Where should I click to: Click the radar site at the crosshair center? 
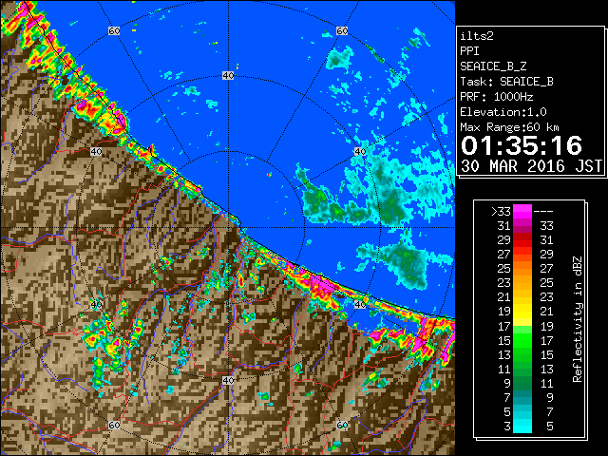(228, 228)
